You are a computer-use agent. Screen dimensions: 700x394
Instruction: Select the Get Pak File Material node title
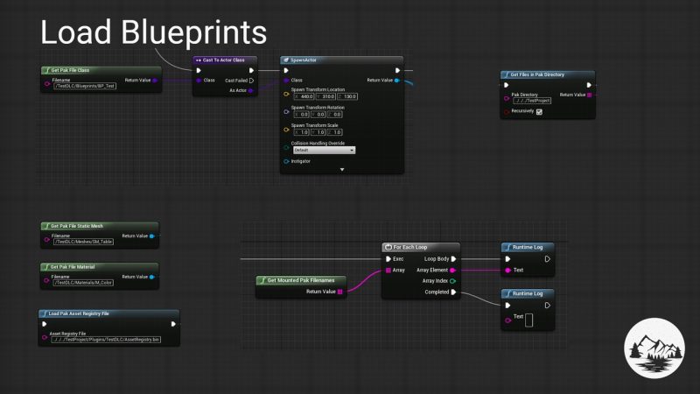click(x=73, y=267)
